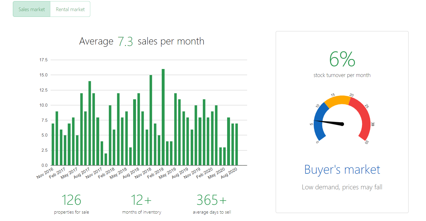The height and width of the screenshot is (221, 426).
Task: Click the gauge's '20' scale label
Action: point(352,95)
